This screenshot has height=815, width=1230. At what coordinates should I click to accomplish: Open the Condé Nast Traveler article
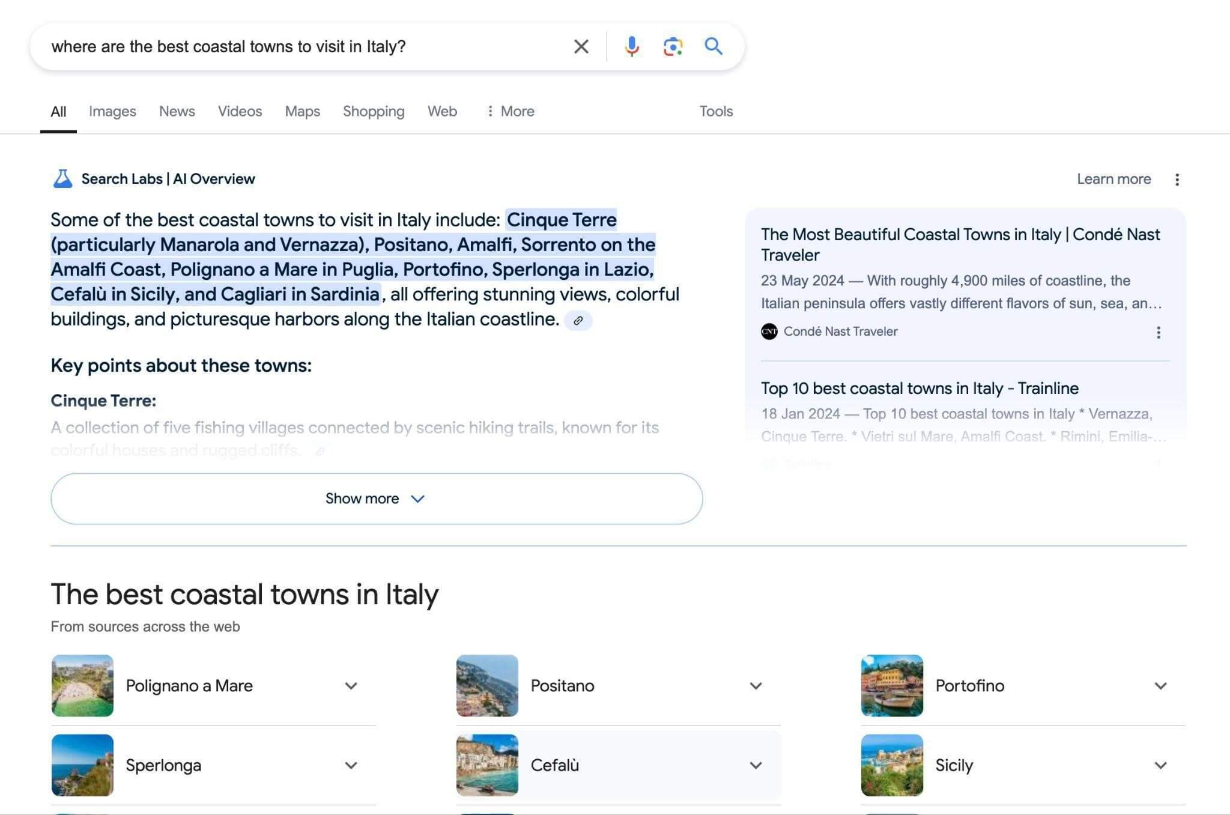pyautogui.click(x=960, y=244)
